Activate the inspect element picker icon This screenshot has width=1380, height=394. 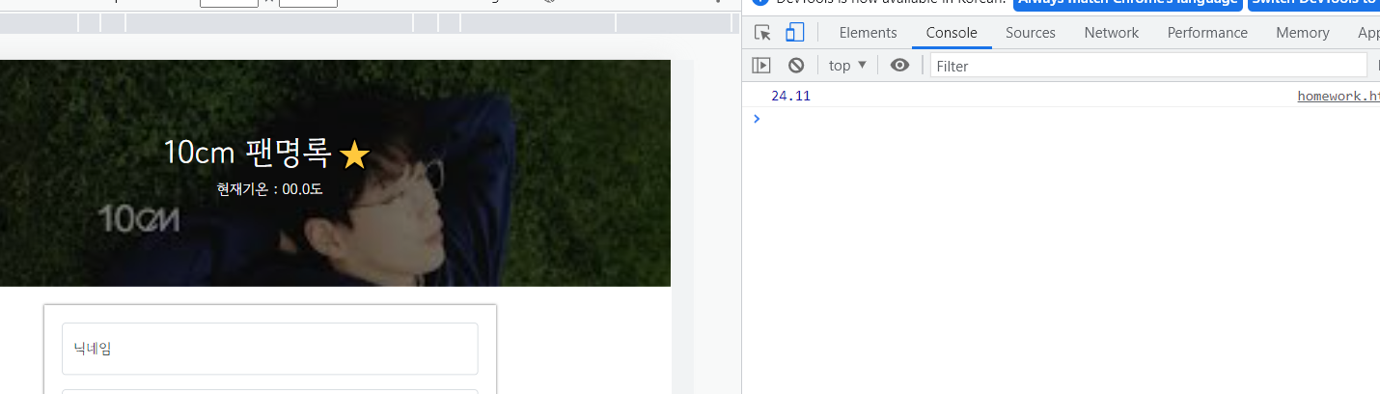762,33
